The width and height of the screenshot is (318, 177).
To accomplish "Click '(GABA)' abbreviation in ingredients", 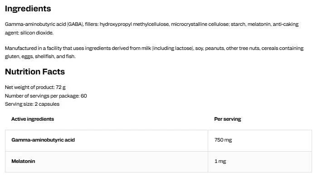I will tap(75, 24).
